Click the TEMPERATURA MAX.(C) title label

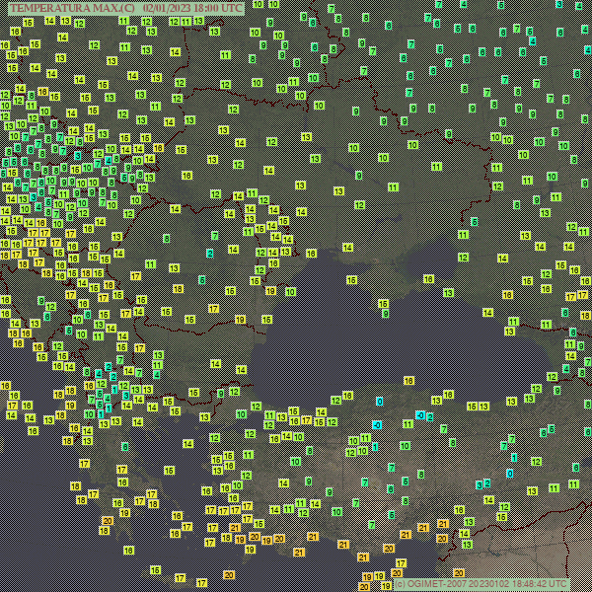pos(71,7)
